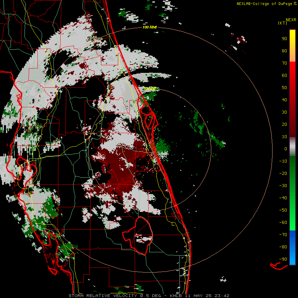Click the 90 value on the velocity scale
Image resolution: width=298 pixels, height=298 pixels.
pos(284,39)
